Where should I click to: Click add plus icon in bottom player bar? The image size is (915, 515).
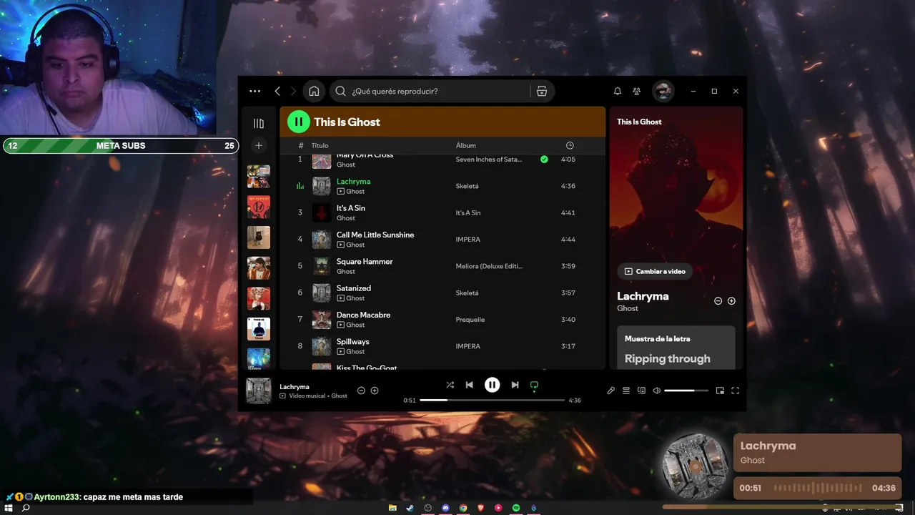[x=375, y=391]
